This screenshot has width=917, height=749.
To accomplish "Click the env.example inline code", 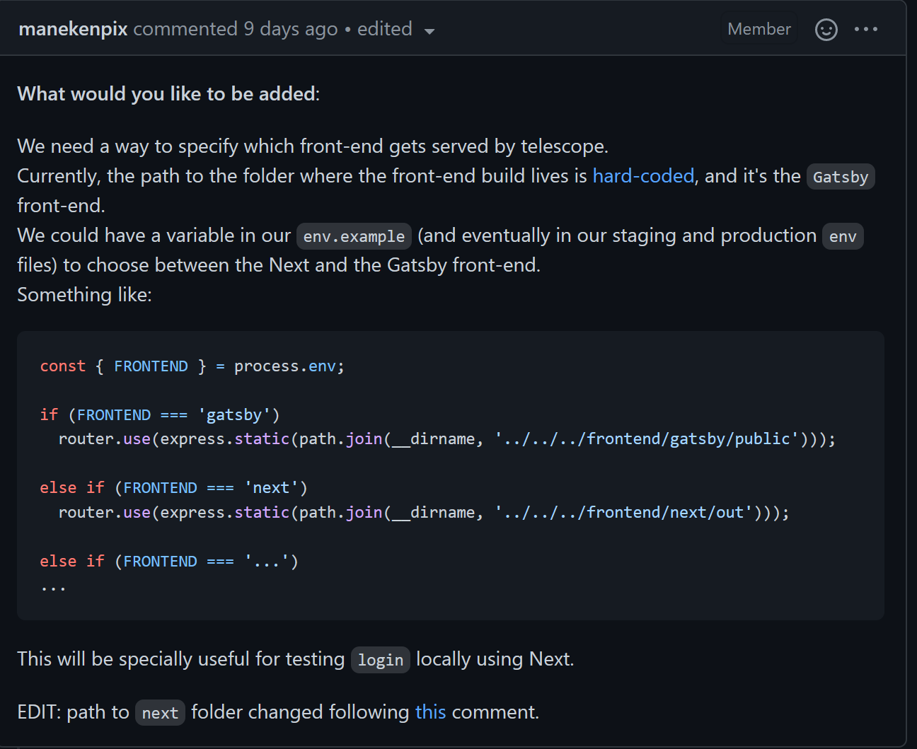I will [x=354, y=236].
